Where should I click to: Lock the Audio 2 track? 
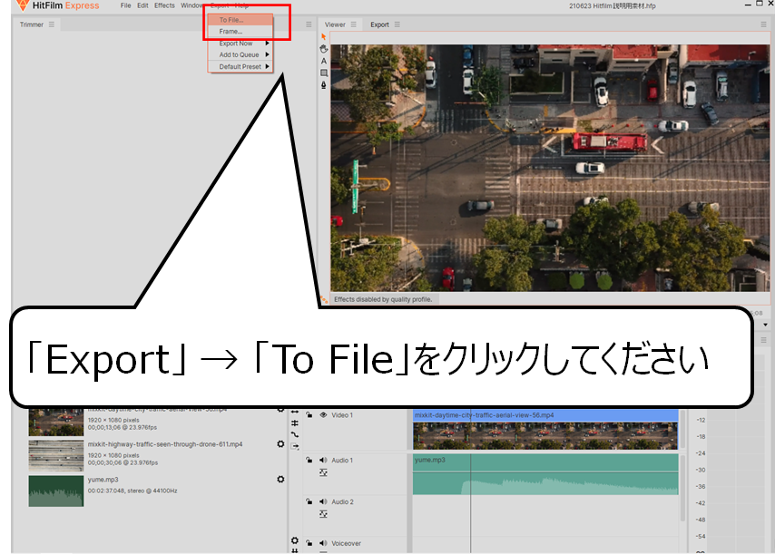click(309, 501)
